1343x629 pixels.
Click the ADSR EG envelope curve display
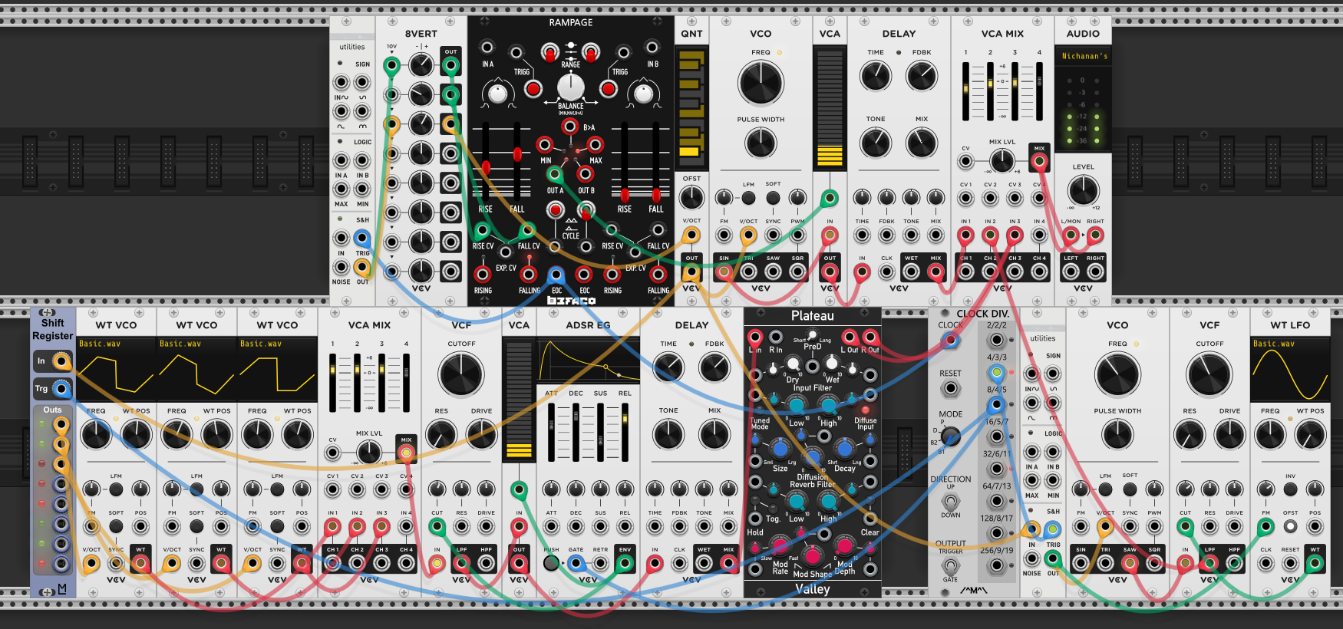(589, 361)
